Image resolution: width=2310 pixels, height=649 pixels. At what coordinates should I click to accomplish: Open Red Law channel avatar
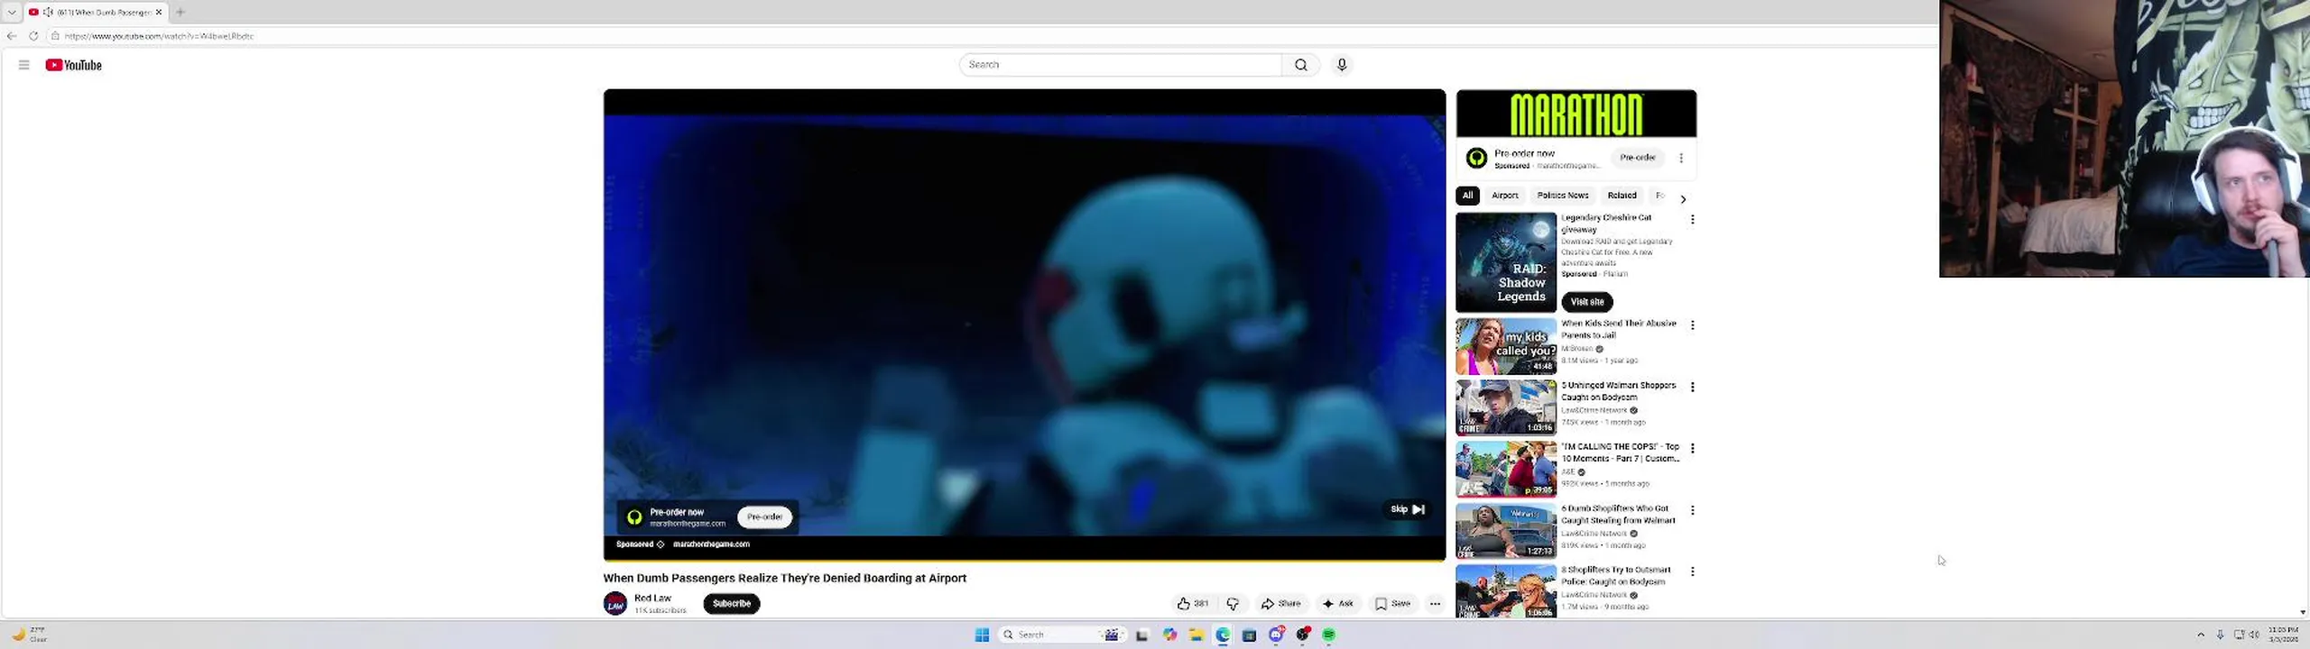[615, 604]
